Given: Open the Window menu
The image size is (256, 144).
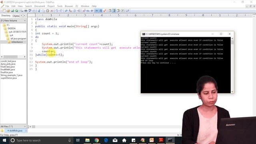Looking at the screenshot, I should [x=85, y=6].
